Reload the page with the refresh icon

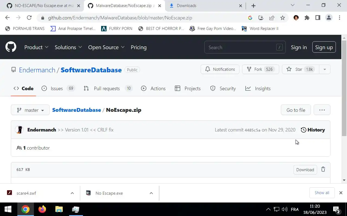pos(29,18)
